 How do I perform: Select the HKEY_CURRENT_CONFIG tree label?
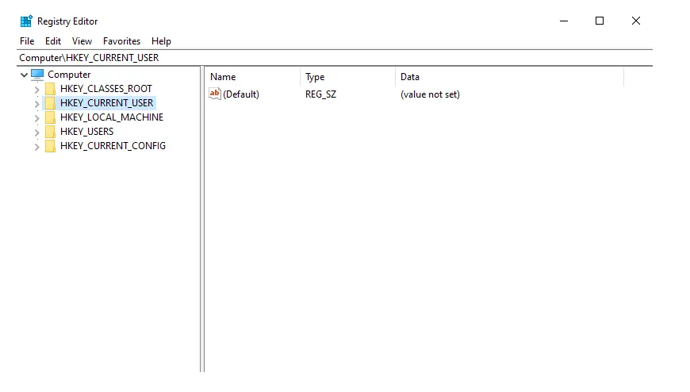click(x=113, y=146)
